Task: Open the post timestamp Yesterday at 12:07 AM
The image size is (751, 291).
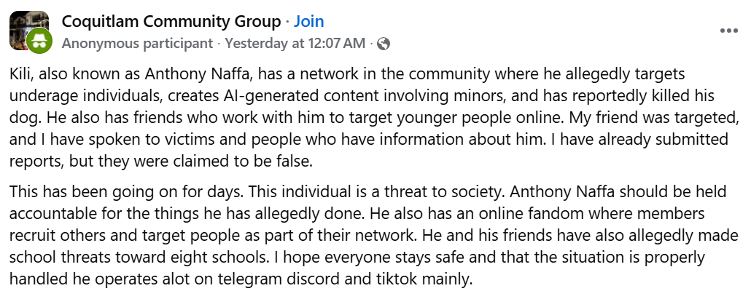Action: coord(295,44)
